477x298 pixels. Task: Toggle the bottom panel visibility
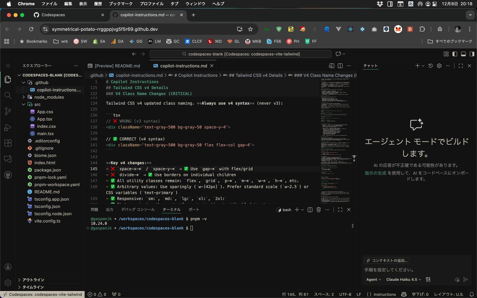coord(463,54)
